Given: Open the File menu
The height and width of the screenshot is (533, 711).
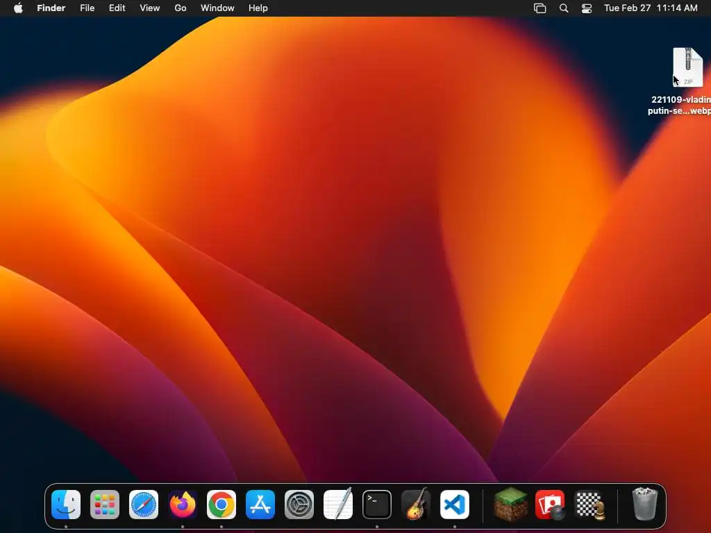Looking at the screenshot, I should point(87,8).
